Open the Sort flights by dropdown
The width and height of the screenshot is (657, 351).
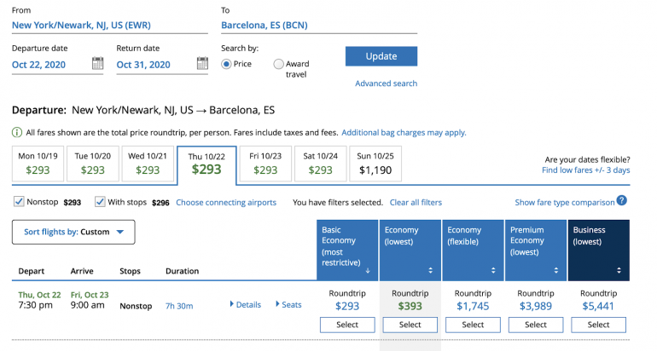pos(73,232)
